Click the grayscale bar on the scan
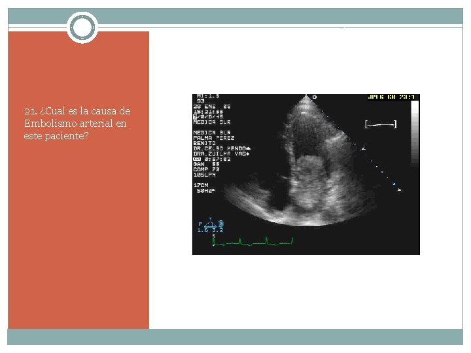Screen dimensions: 471x353 coord(415,132)
